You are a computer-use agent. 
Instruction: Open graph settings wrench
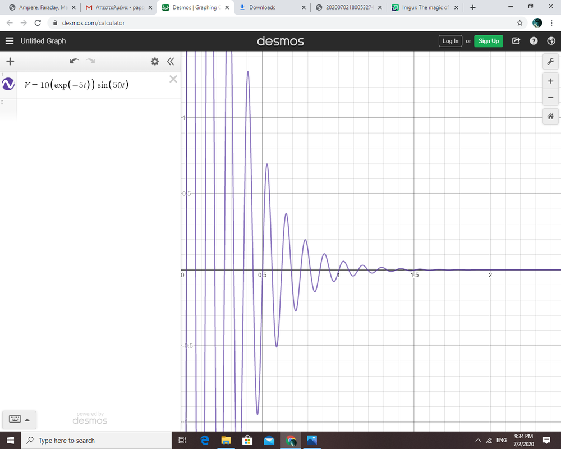551,62
